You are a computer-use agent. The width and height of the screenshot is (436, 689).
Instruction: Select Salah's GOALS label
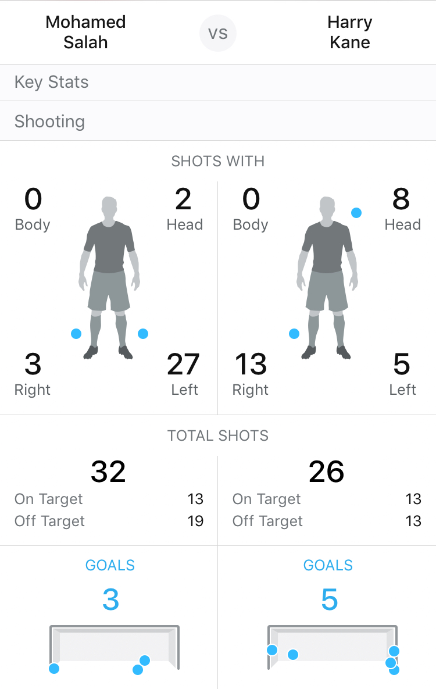coord(110,565)
